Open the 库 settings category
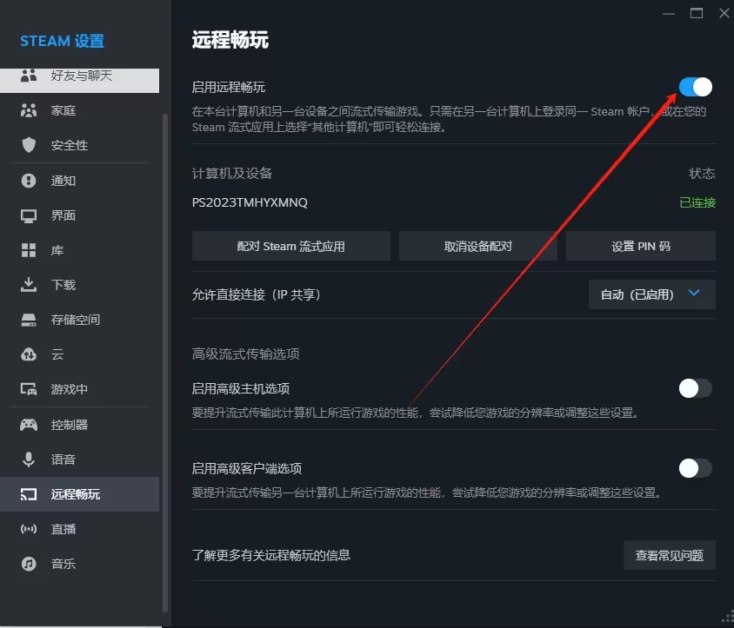This screenshot has height=628, width=734. click(x=80, y=250)
